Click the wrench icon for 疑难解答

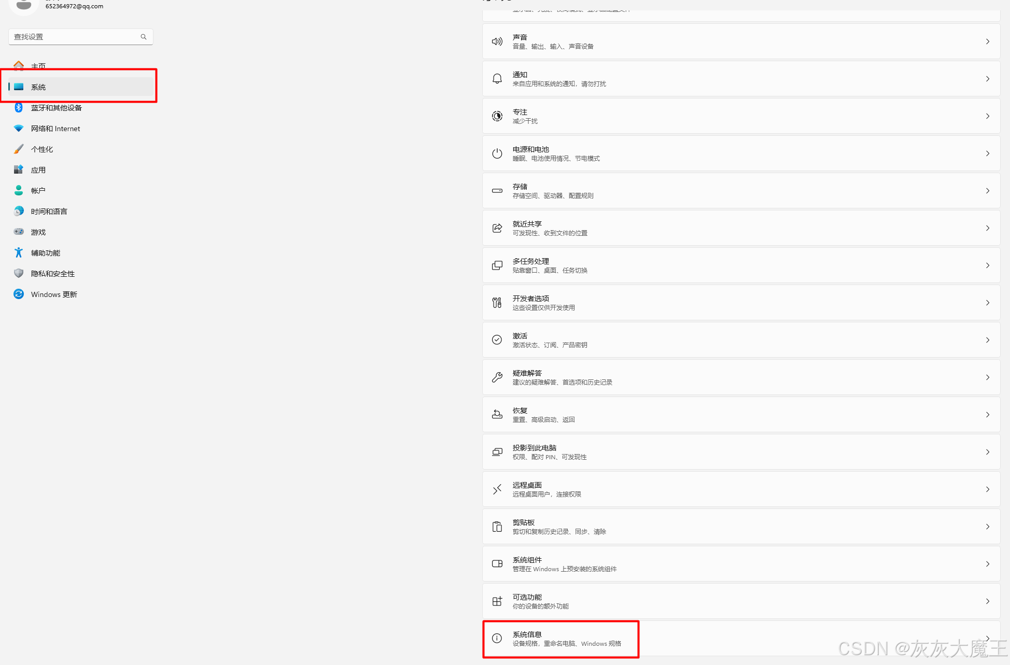point(497,377)
